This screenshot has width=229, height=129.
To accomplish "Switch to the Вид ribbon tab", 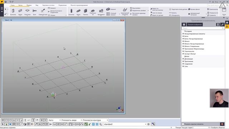I will click(x=37, y=5).
